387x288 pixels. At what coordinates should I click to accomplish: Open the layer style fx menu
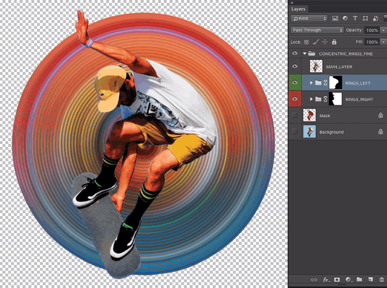pos(326,280)
